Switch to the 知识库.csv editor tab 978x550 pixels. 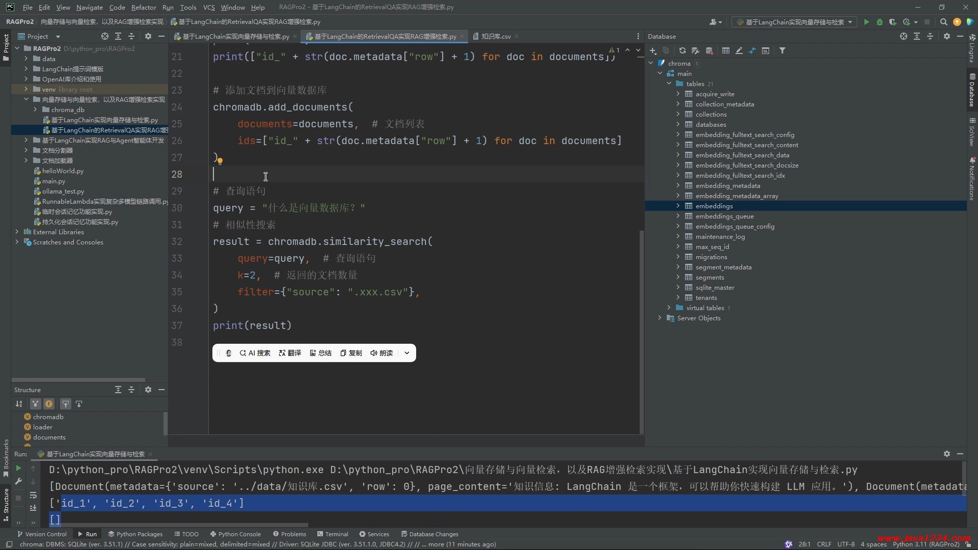(x=496, y=36)
